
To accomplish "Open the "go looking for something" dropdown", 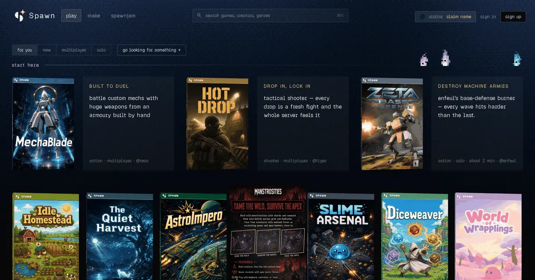I will pyautogui.click(x=152, y=50).
